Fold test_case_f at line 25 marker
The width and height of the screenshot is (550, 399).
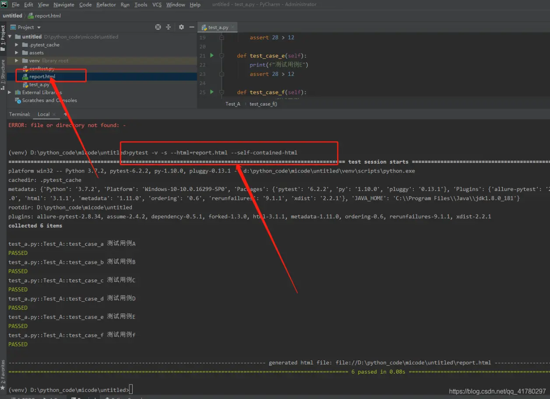tap(222, 92)
